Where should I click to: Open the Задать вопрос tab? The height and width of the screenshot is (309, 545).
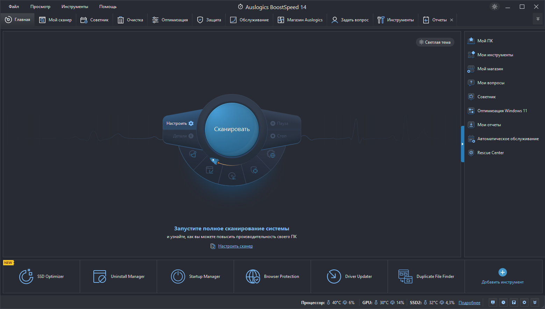coord(350,20)
